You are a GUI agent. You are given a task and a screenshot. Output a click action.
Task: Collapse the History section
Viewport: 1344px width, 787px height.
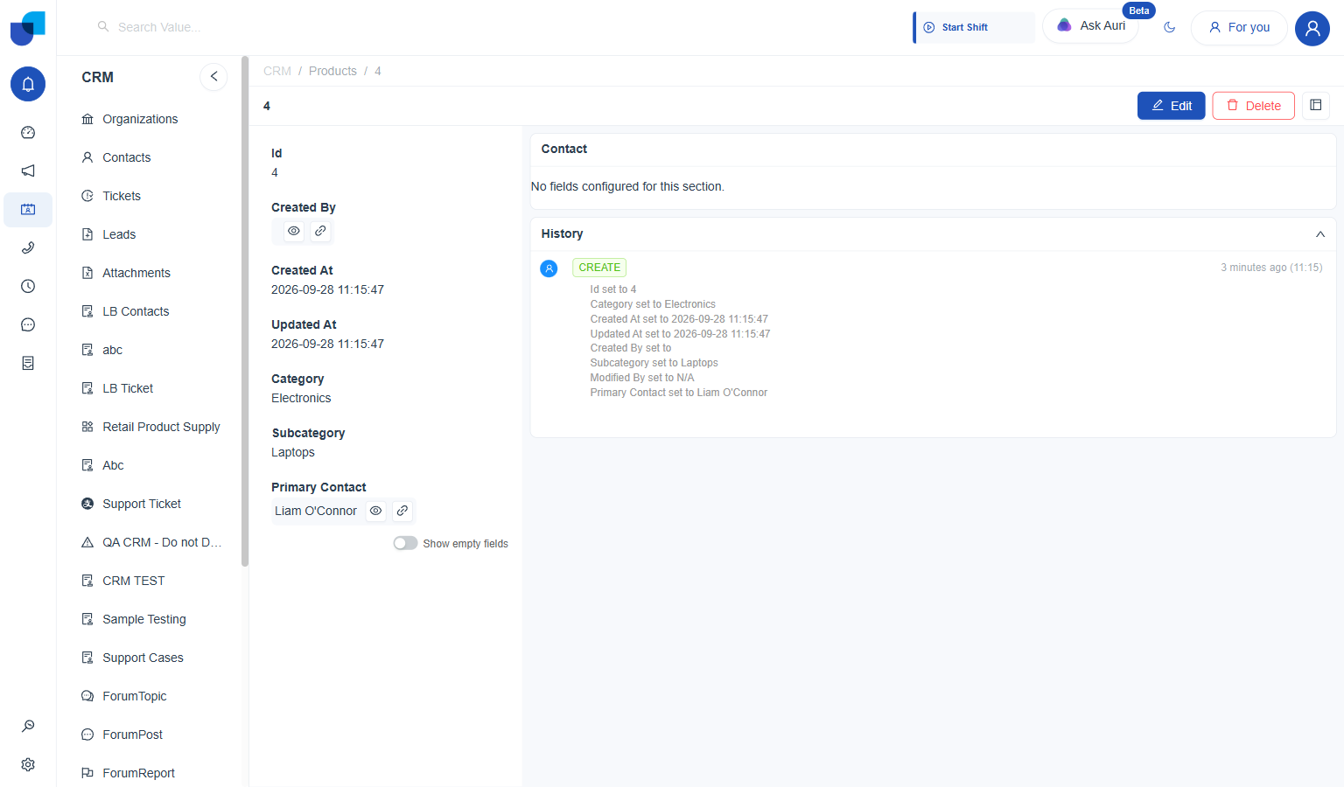point(1320,234)
